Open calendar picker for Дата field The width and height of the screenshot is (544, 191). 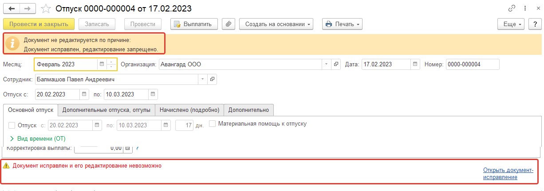pyautogui.click(x=415, y=65)
